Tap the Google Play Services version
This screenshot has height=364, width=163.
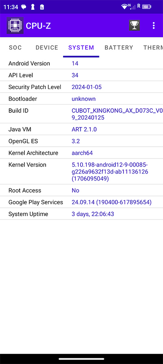point(112,202)
